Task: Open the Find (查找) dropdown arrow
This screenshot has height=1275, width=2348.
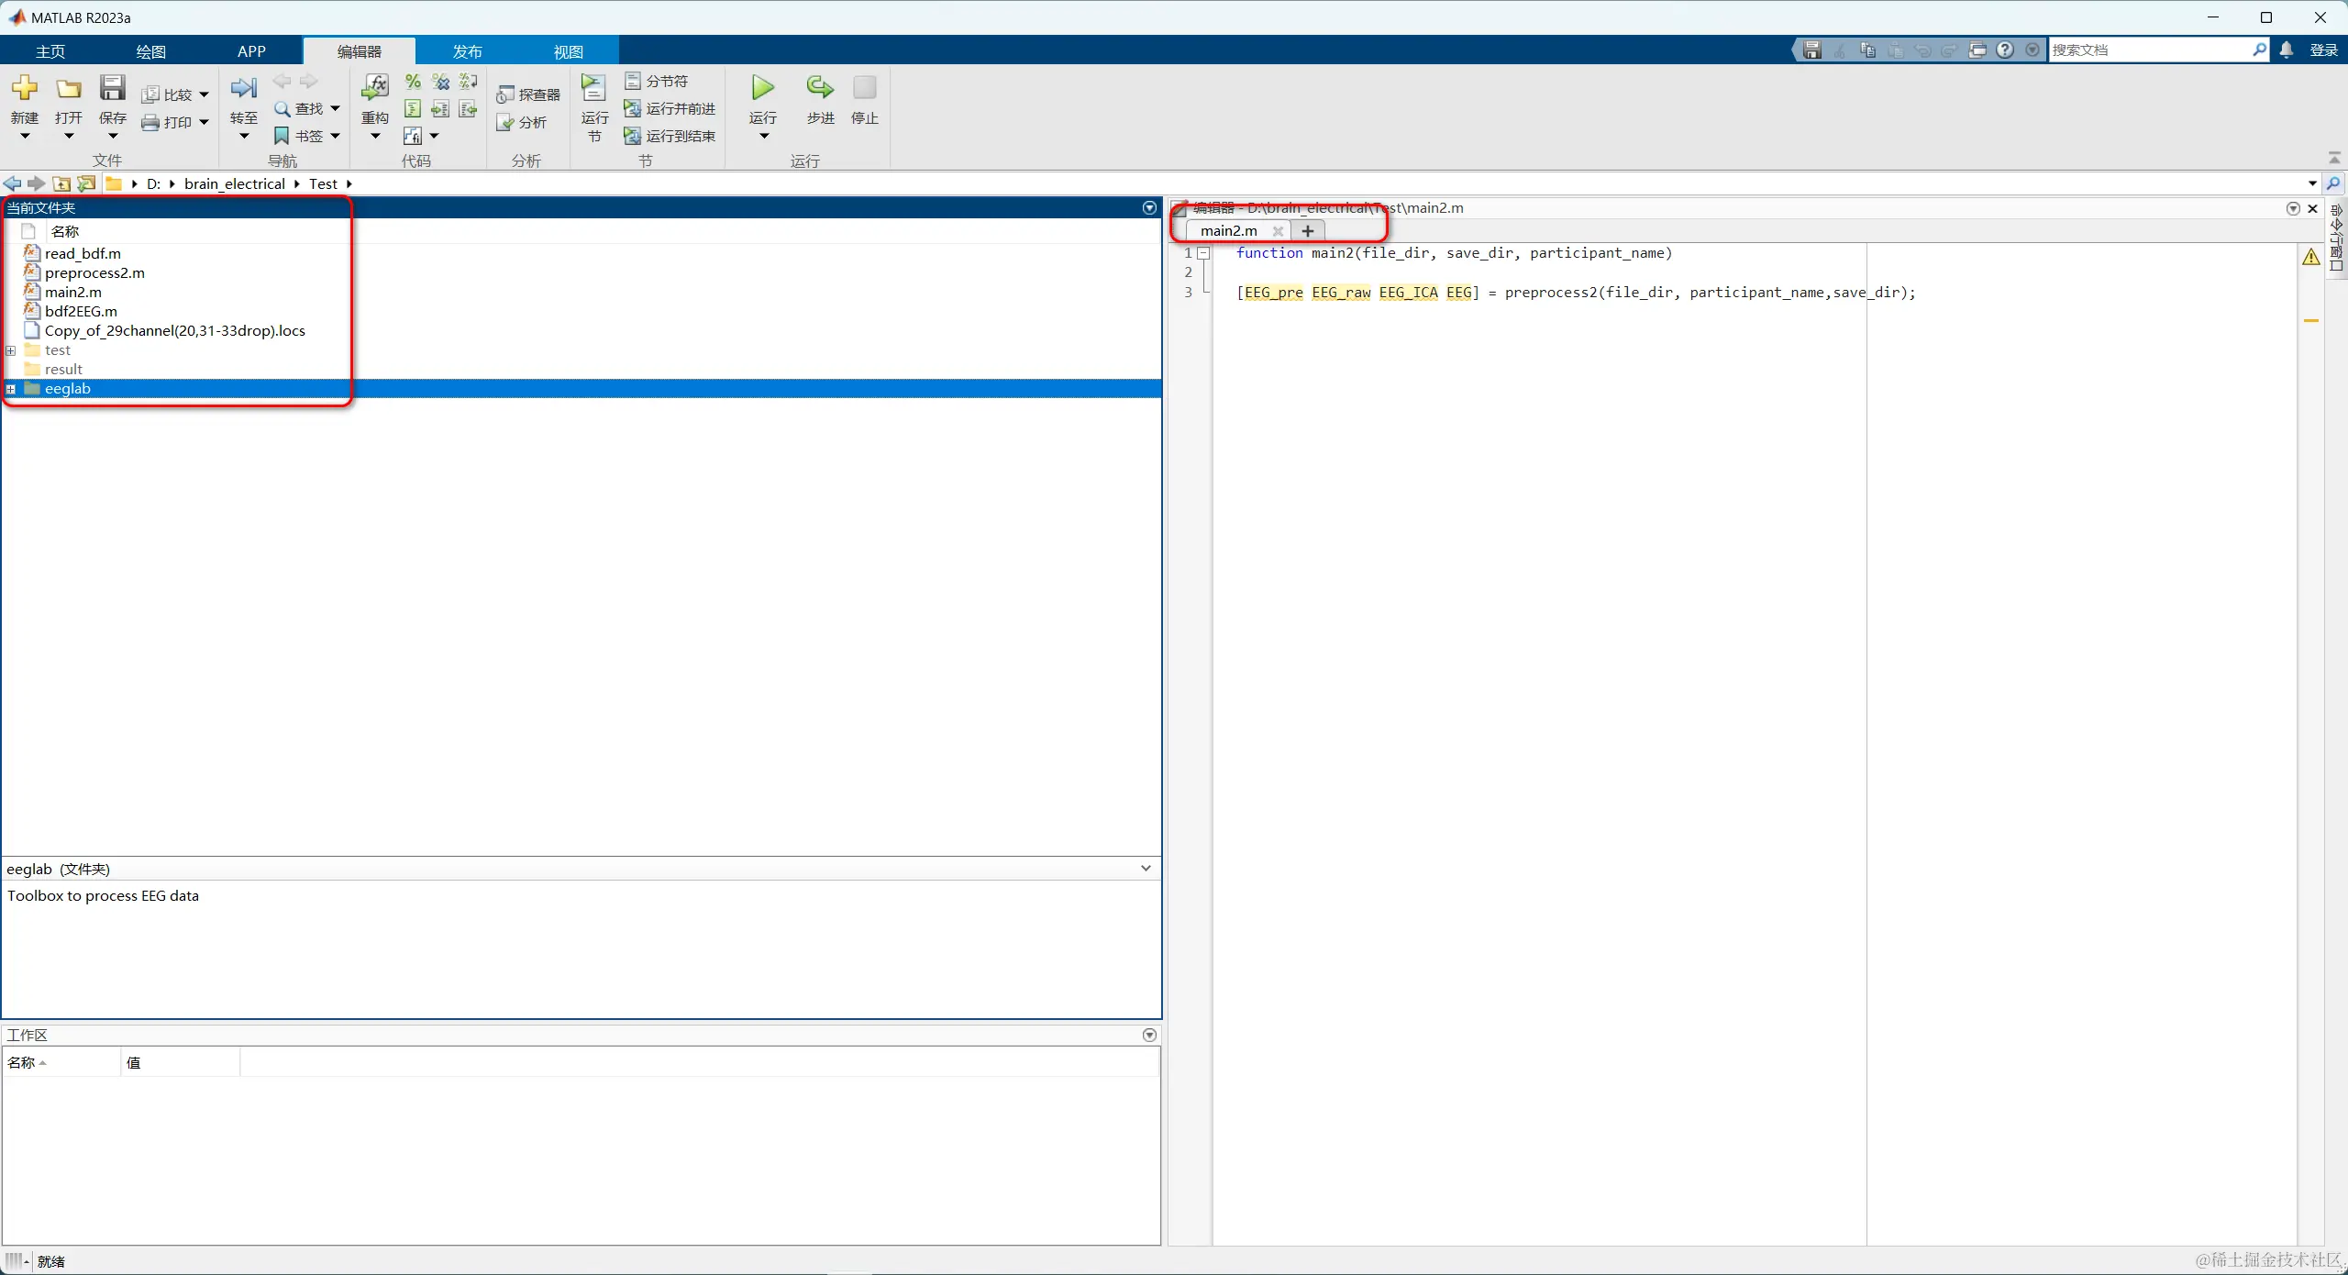Action: [x=335, y=108]
